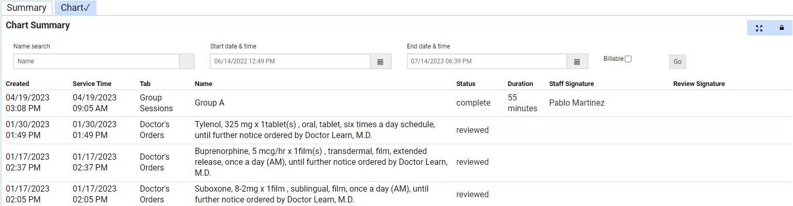Switch to the Summary tab
Screen dimensions: 793x206
(26, 8)
